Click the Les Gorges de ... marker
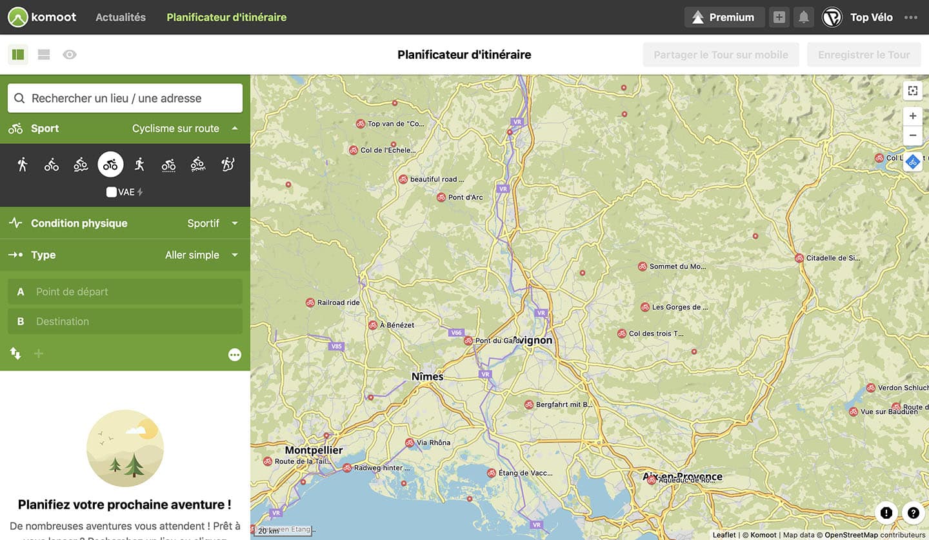The image size is (929, 540). (x=645, y=307)
